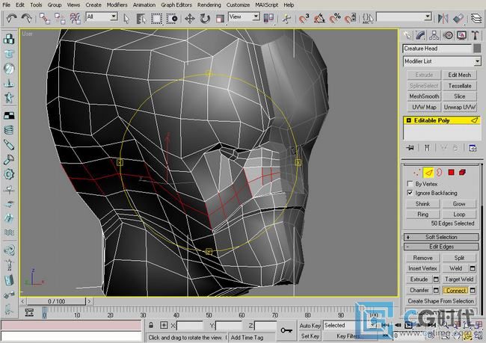Toggle absolute/offset transform type-in icon
The height and width of the screenshot is (343, 486).
[x=164, y=325]
